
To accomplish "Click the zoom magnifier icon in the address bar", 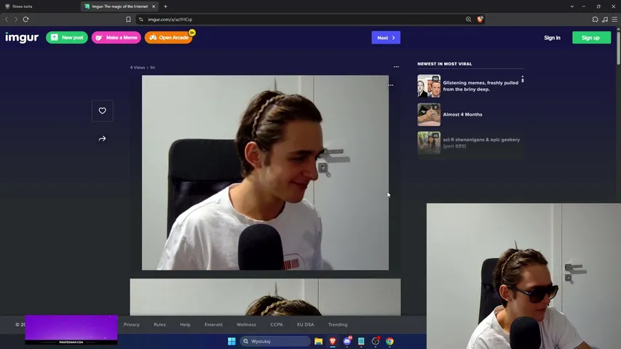I will point(469,20).
